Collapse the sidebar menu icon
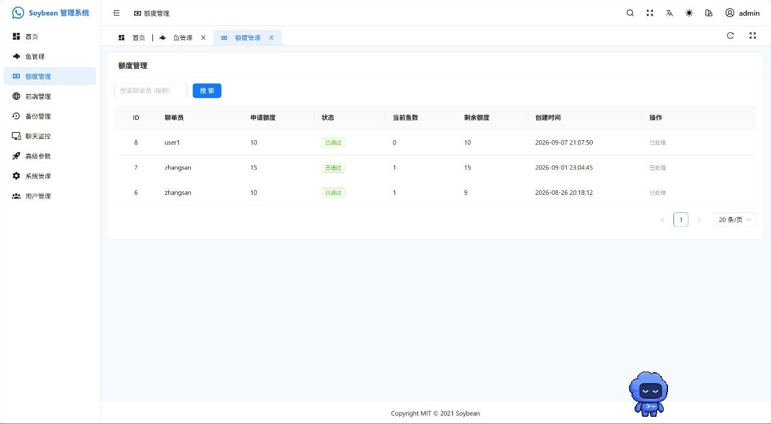The width and height of the screenshot is (771, 424). [116, 13]
